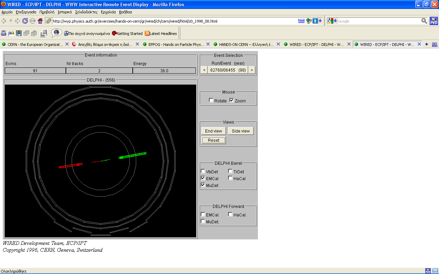Click the globe speech bubble icon
439x274 pixels.
56,33
